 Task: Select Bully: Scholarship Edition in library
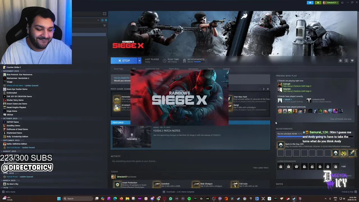[17, 137]
